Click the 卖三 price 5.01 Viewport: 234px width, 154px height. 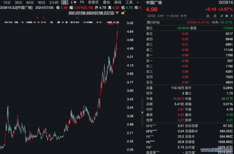pos(185,45)
